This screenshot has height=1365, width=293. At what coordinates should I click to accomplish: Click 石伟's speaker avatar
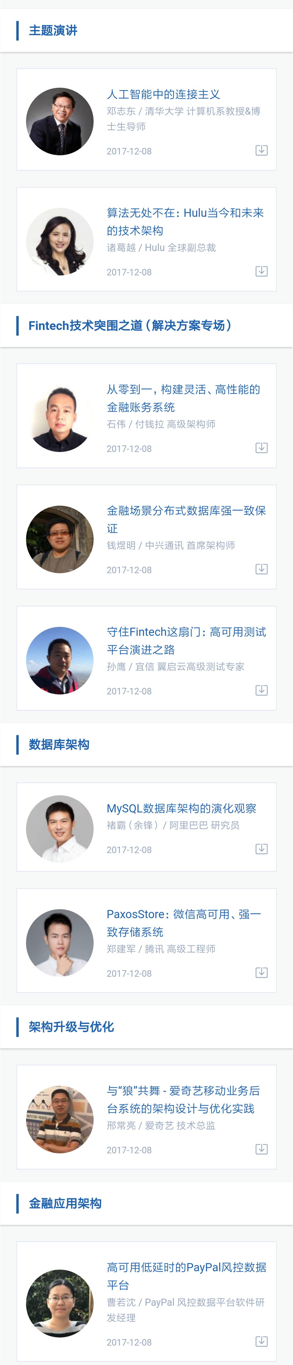(x=60, y=418)
